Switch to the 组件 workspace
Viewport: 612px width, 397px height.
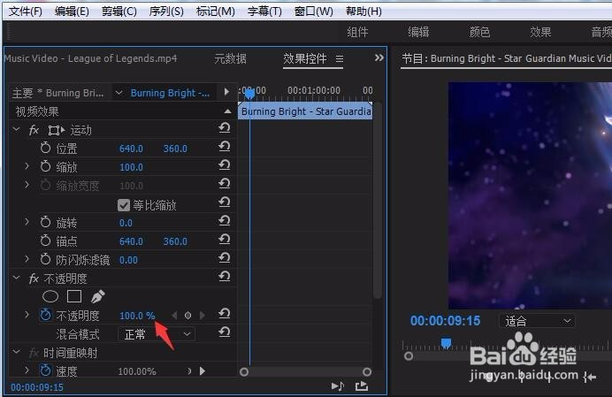357,32
